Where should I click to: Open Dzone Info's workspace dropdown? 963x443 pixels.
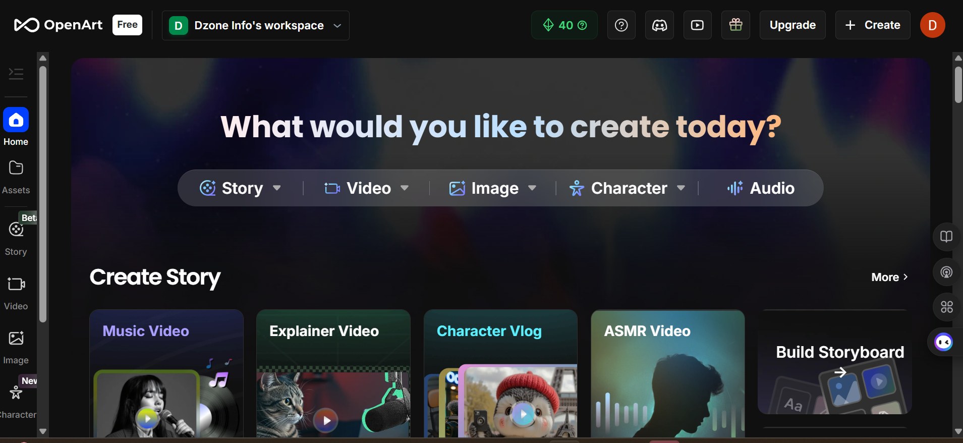click(x=256, y=25)
